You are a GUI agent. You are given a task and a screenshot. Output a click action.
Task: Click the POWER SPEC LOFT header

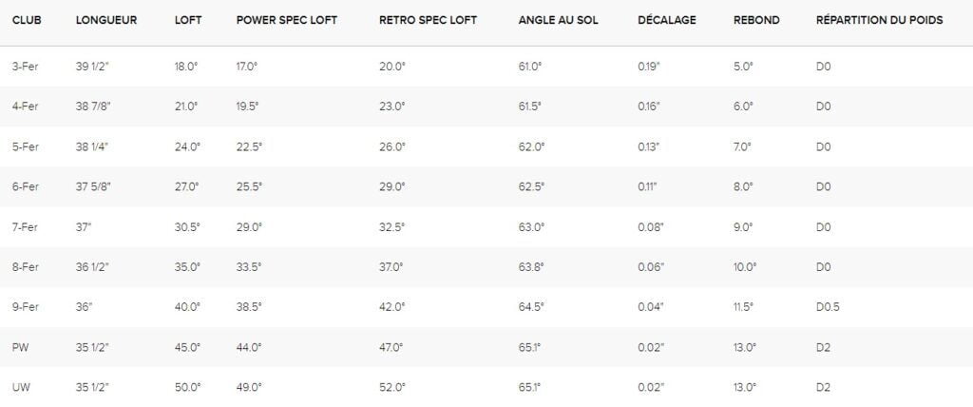pyautogui.click(x=287, y=20)
